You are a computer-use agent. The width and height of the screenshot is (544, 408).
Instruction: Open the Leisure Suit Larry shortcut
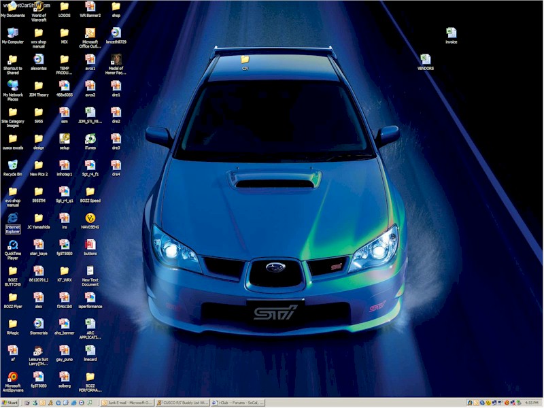coord(39,351)
